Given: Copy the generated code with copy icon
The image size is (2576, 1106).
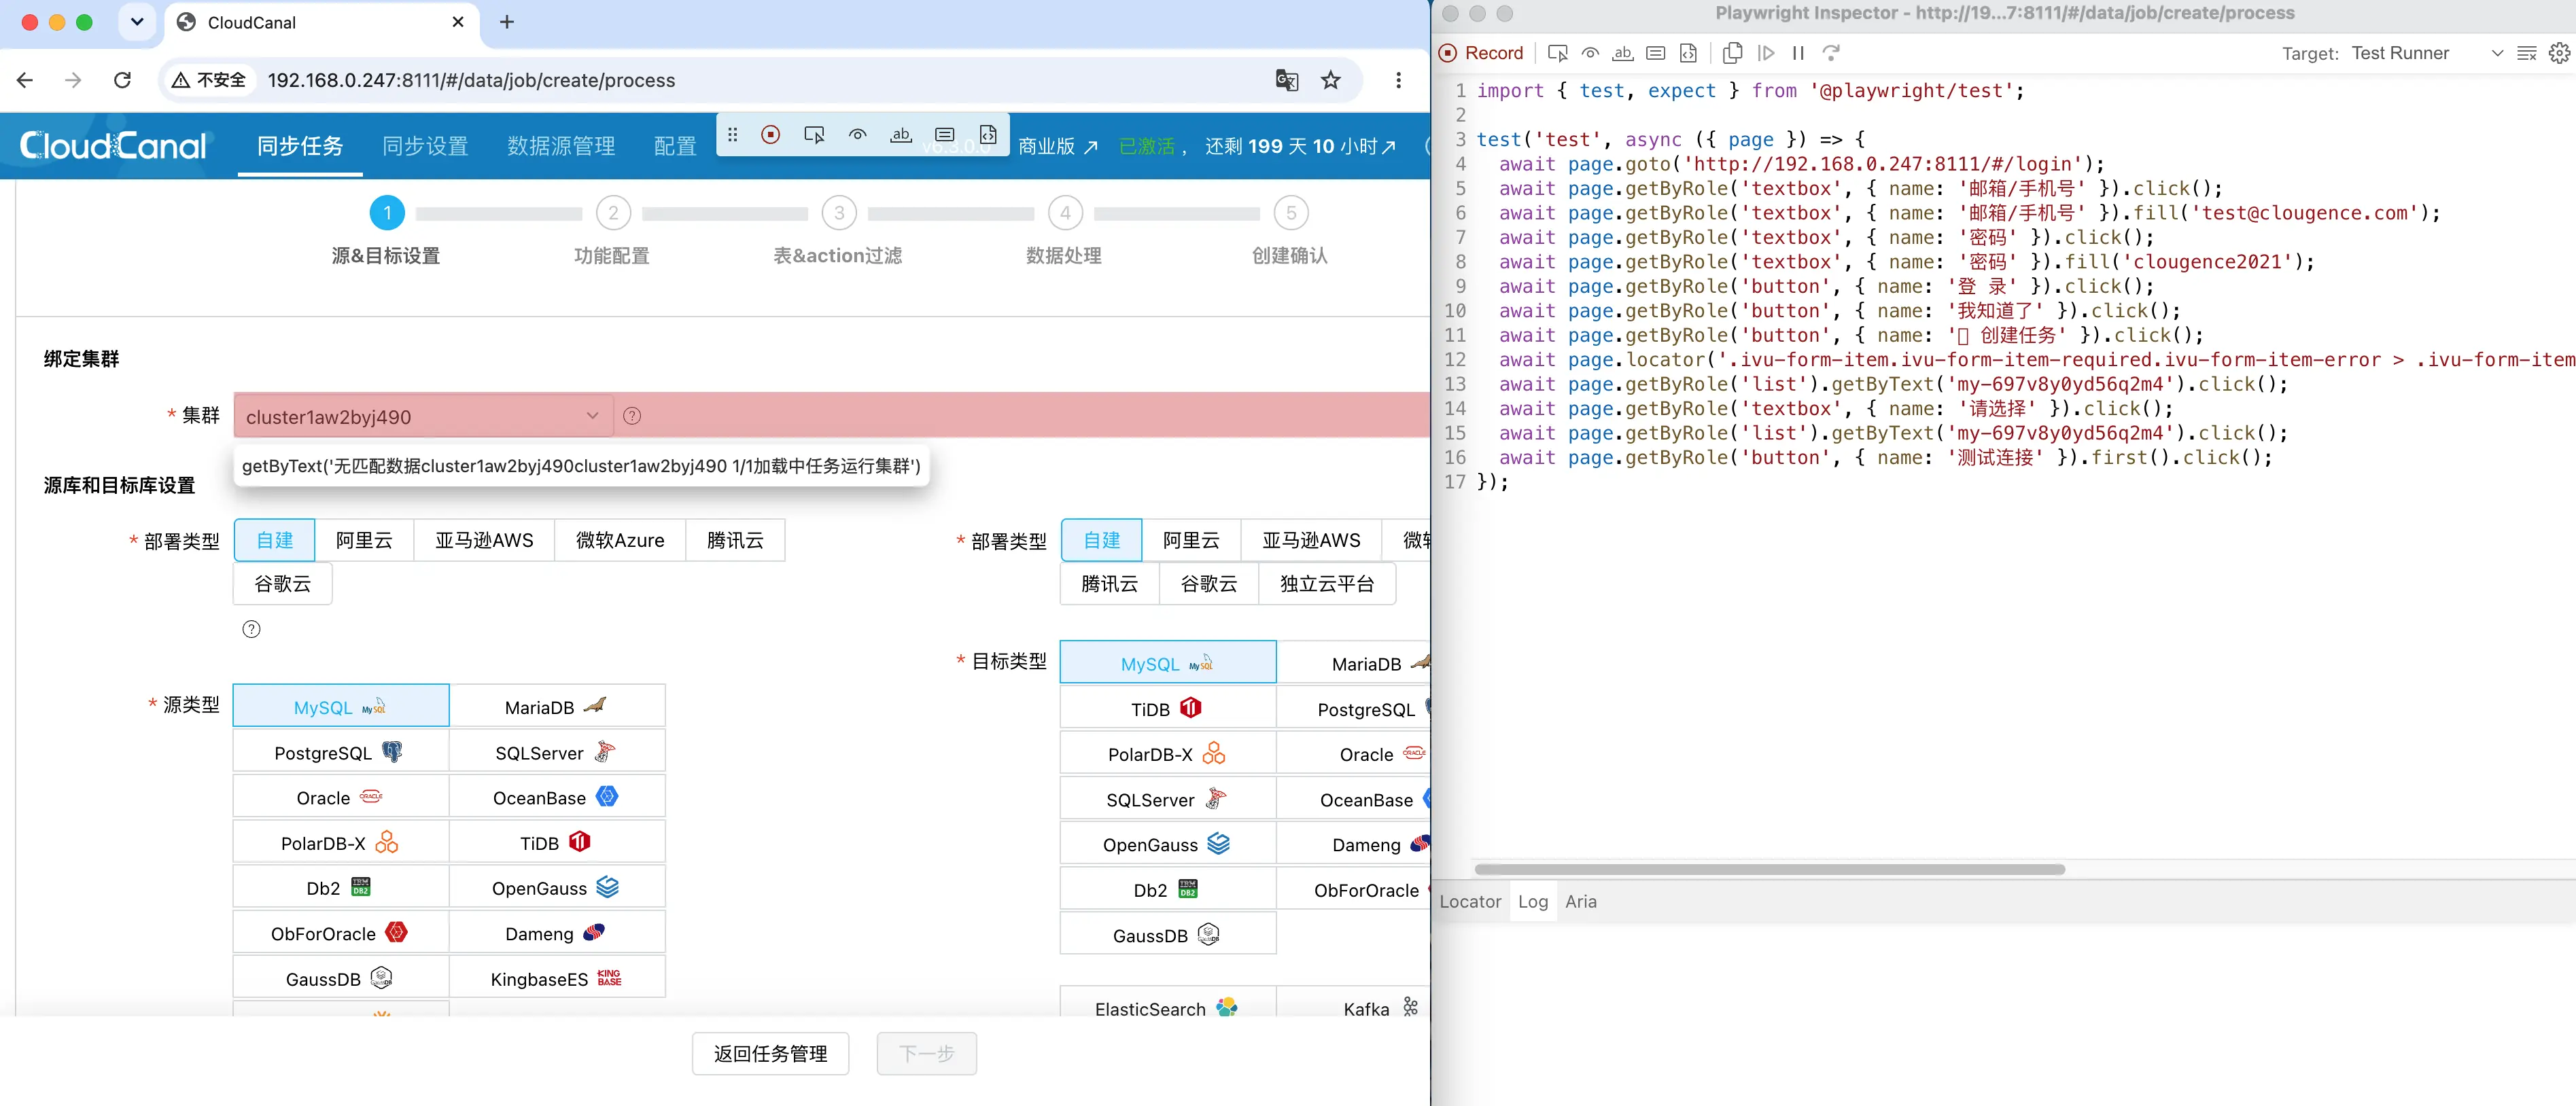Looking at the screenshot, I should (1733, 53).
